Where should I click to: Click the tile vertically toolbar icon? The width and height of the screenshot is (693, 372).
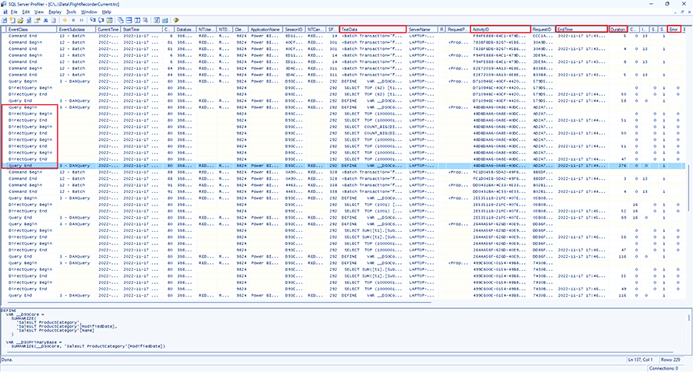coord(137,20)
